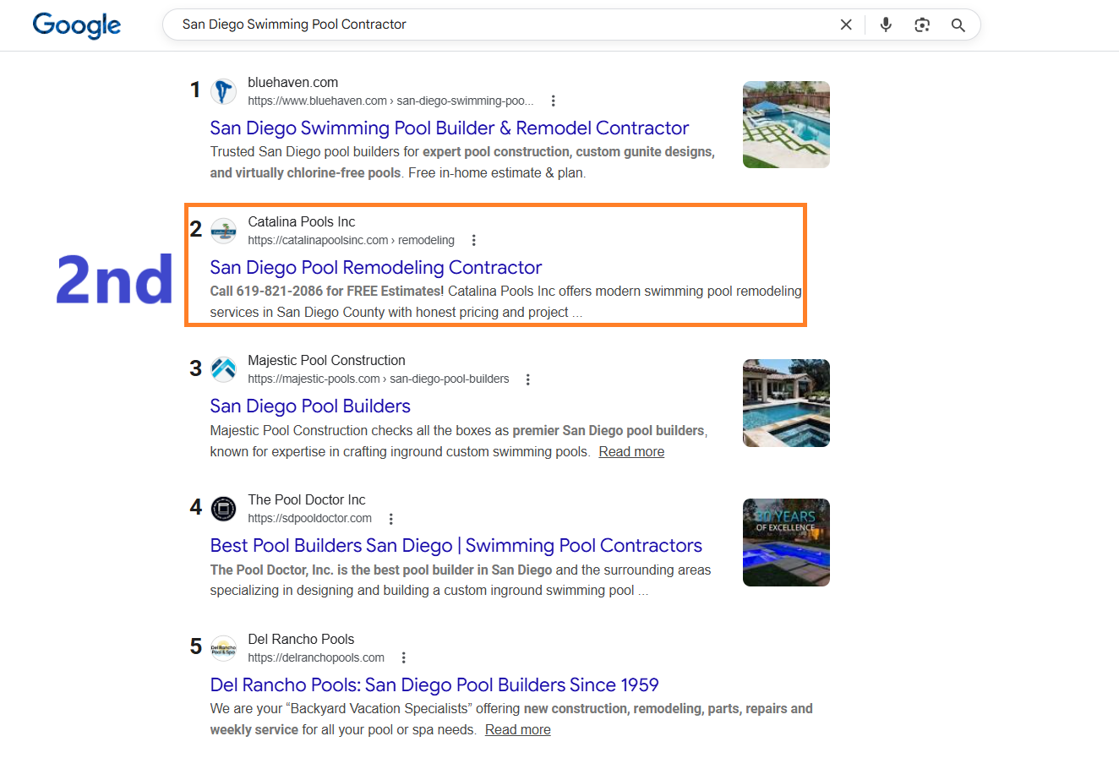Click the 'Catalina Pools Inc' site name

[301, 221]
